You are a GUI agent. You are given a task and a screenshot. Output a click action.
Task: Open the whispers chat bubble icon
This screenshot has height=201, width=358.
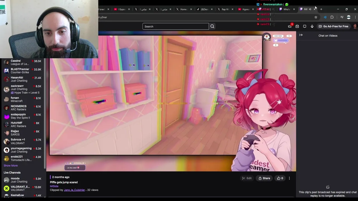pos(305,26)
